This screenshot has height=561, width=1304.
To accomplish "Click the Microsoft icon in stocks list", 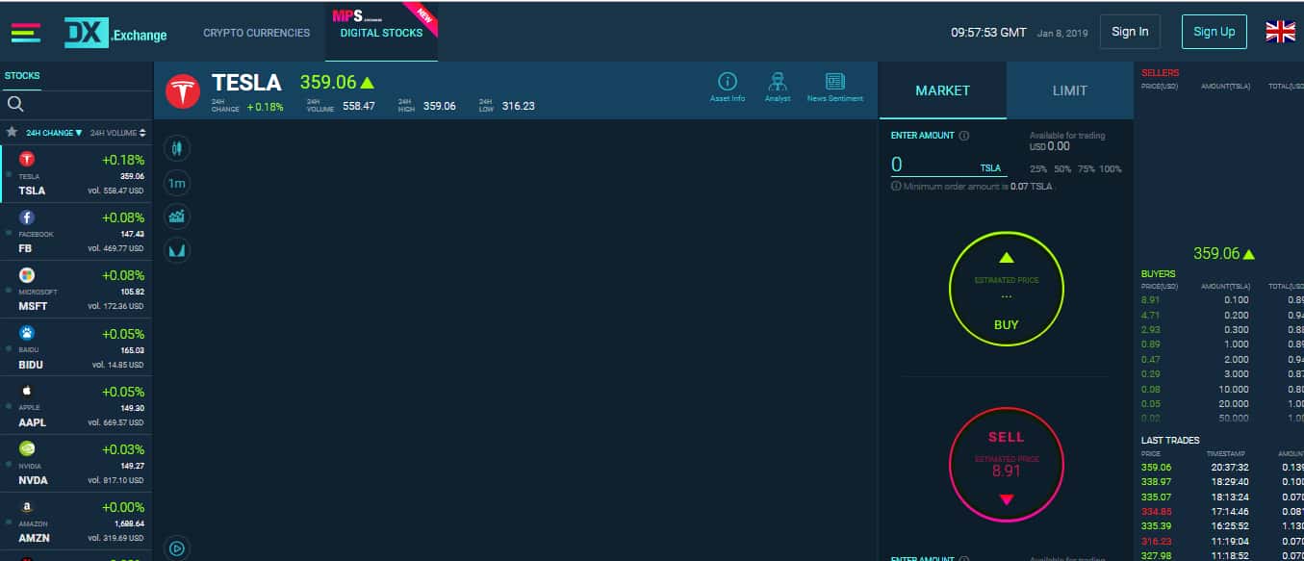I will pos(27,275).
